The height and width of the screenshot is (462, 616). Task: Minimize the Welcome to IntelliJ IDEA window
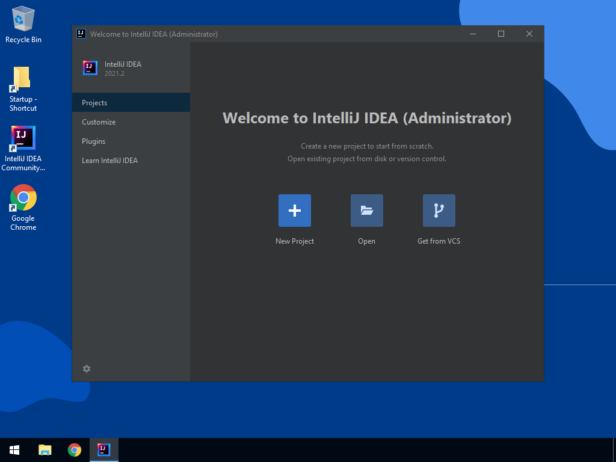click(x=473, y=34)
